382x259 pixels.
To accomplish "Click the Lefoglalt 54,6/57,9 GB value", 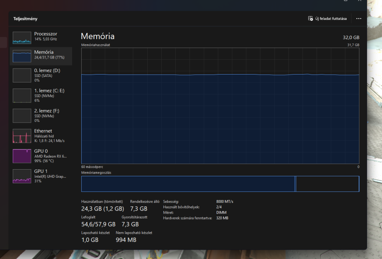I will 98,224.
